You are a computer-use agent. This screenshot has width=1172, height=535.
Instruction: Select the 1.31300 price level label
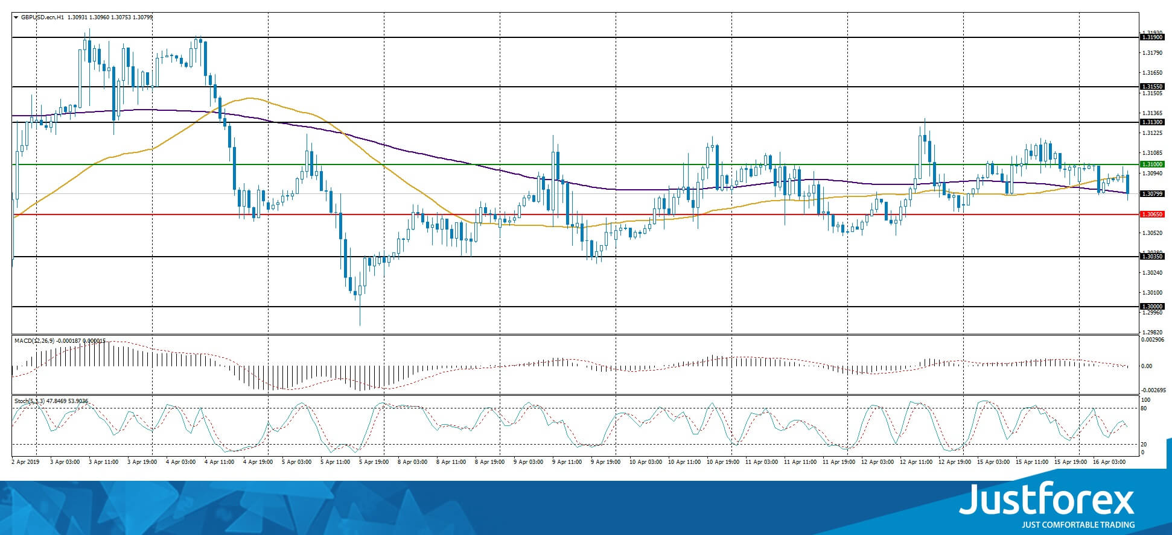(1152, 122)
